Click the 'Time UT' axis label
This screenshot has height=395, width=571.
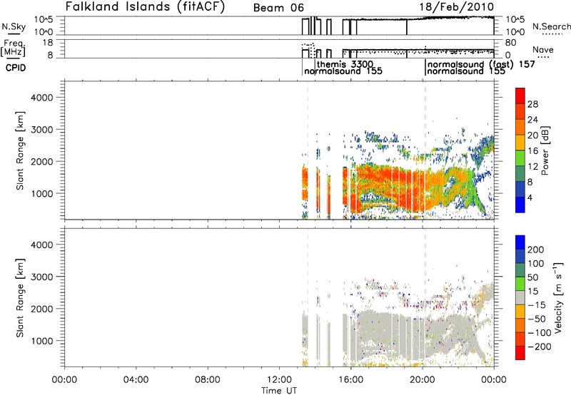coord(279,391)
